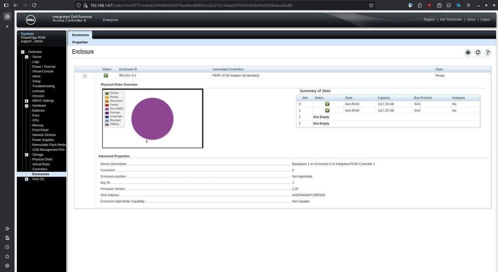Image resolution: width=498 pixels, height=272 pixels.
Task: Open Memory under Hardware
Action: [x=38, y=125]
